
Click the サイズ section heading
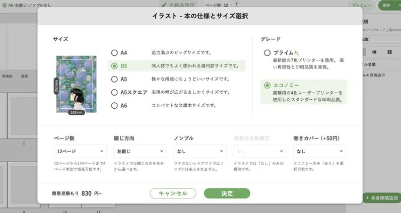pos(60,39)
